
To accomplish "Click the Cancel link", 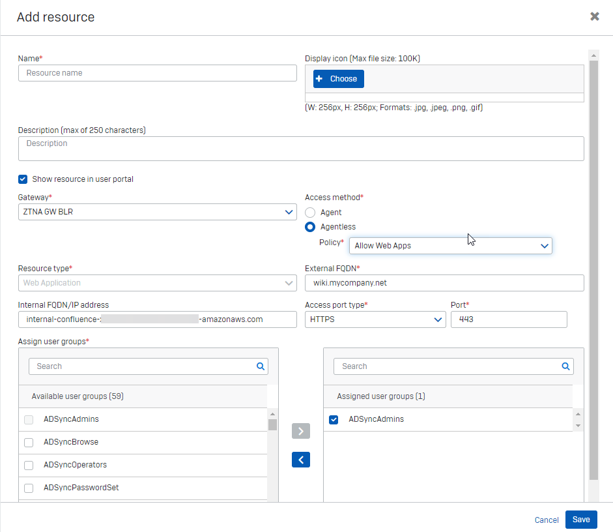I will 546,520.
